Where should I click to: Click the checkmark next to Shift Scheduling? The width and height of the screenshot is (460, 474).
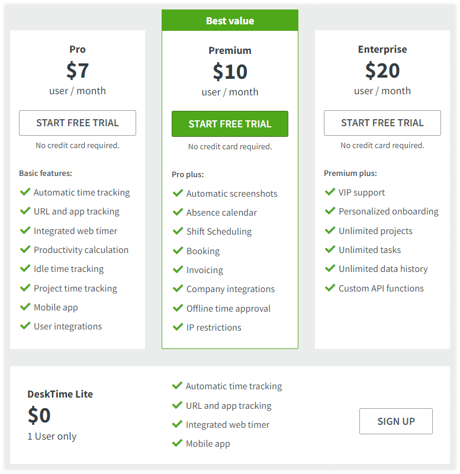[178, 231]
